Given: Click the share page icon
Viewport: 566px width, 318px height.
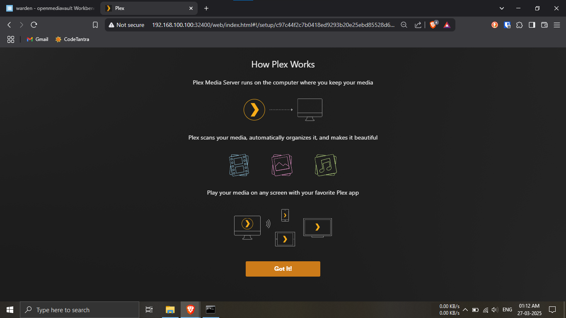Looking at the screenshot, I should 418,25.
